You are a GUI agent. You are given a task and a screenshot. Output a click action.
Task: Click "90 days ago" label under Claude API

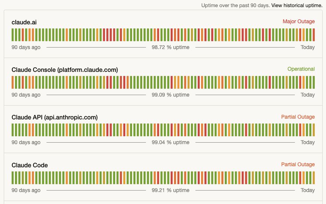[26, 142]
